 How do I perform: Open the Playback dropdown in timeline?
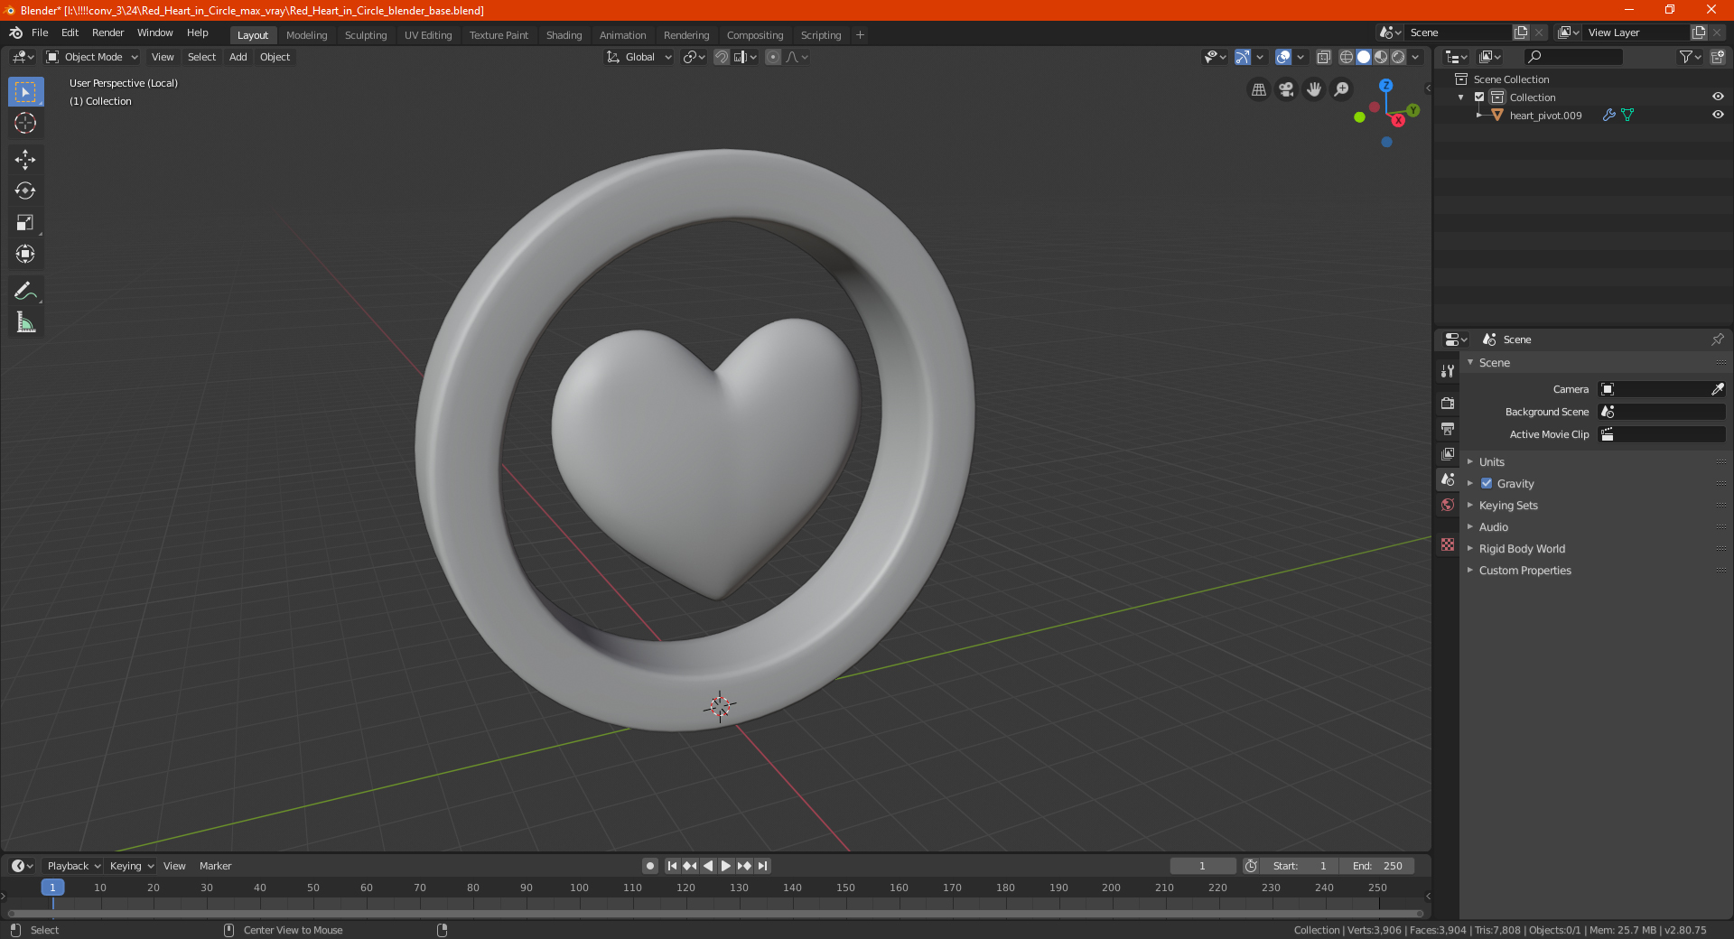pyautogui.click(x=73, y=866)
